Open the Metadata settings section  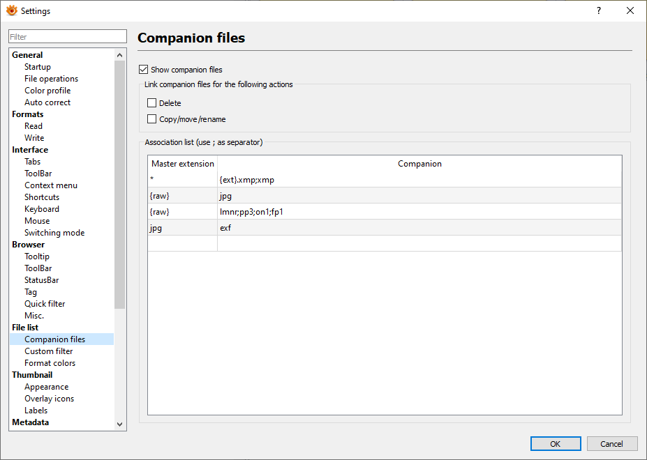coord(30,422)
